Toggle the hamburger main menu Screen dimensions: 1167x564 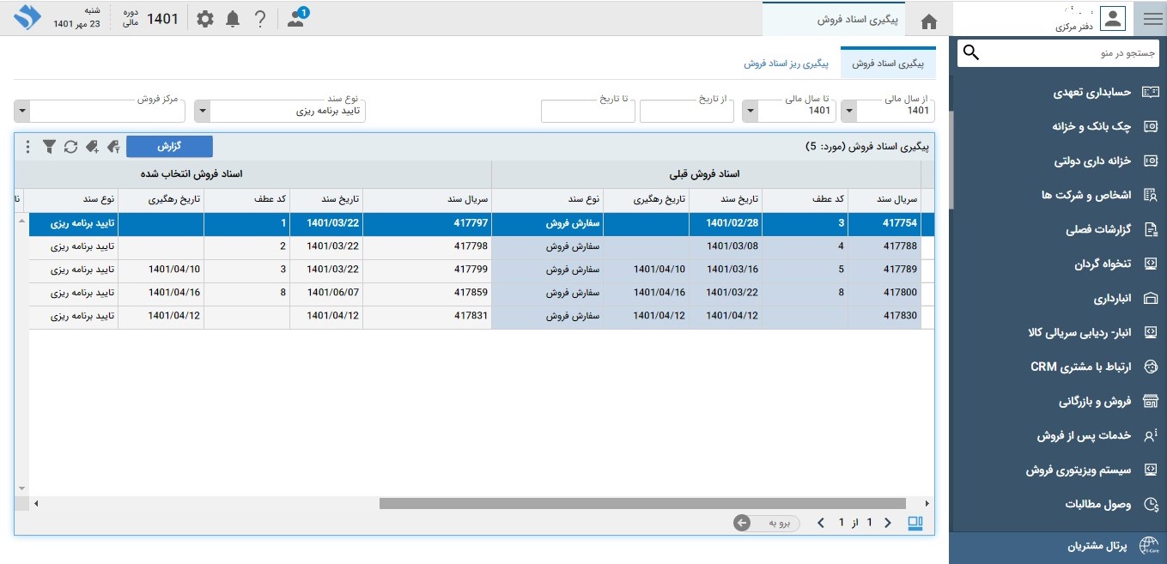click(1150, 18)
